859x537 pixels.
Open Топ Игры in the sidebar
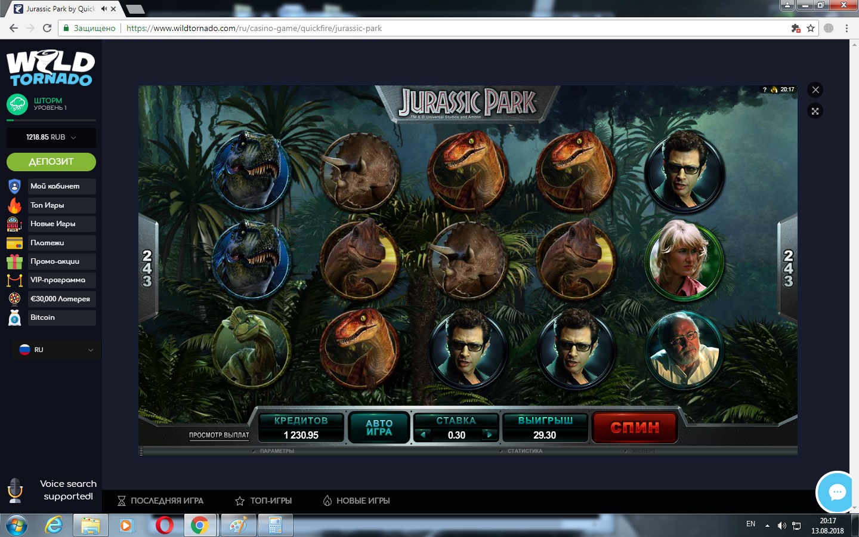point(61,205)
